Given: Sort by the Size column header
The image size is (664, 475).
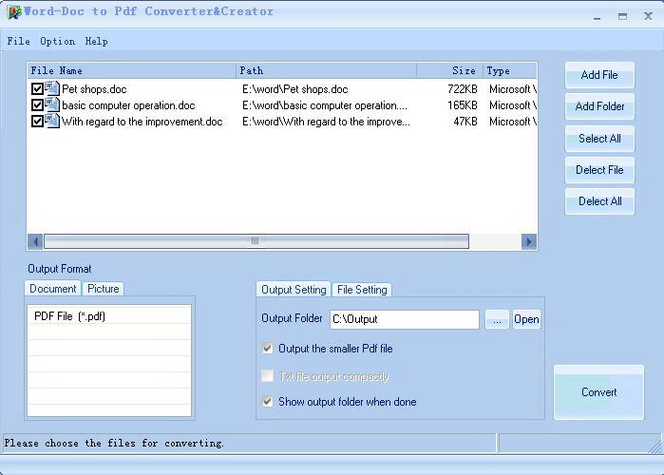Looking at the screenshot, I should [x=449, y=70].
